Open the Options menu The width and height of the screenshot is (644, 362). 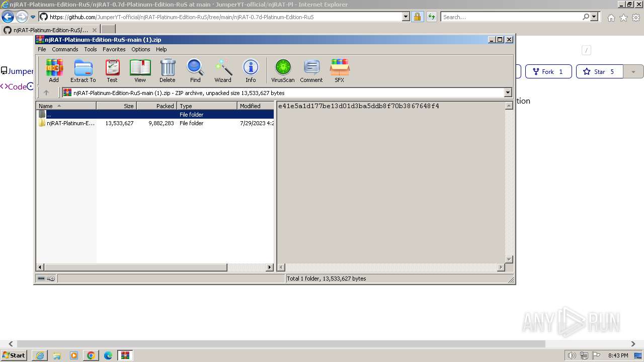pyautogui.click(x=141, y=49)
